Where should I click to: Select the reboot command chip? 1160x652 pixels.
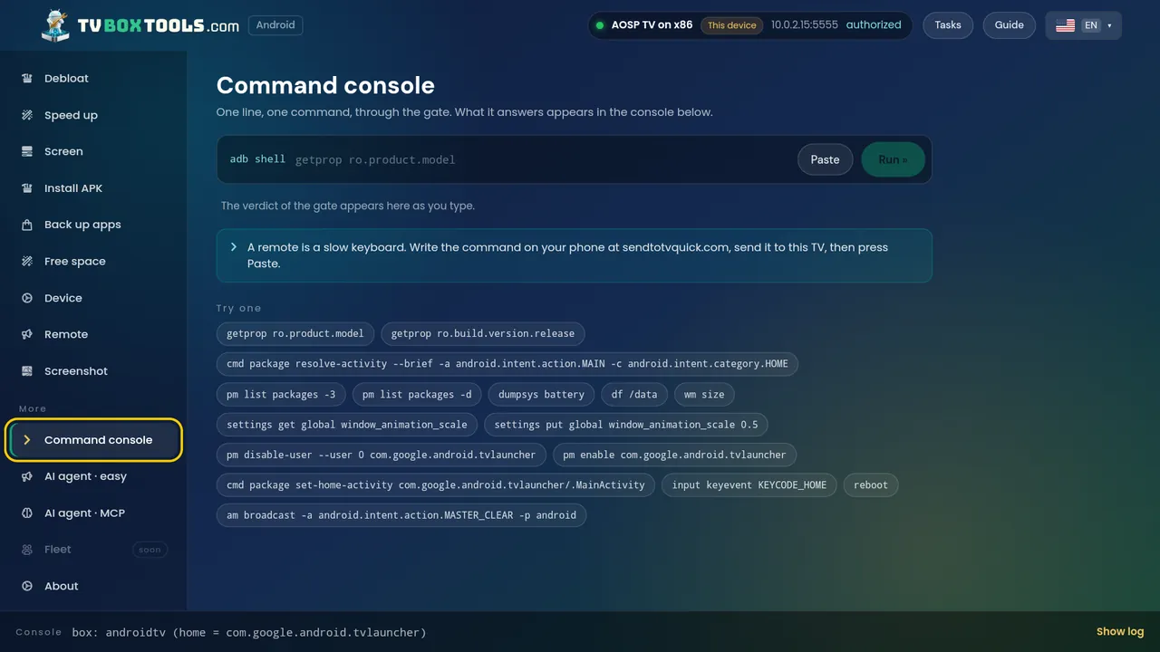[x=871, y=484]
